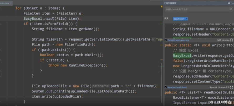Click the '// 设置 header 和 contentType' comment

coord(203,71)
